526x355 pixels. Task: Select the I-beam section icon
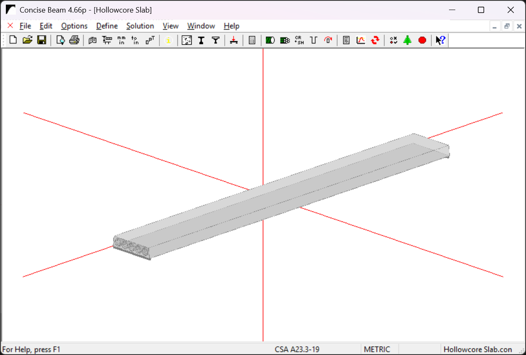pos(201,40)
